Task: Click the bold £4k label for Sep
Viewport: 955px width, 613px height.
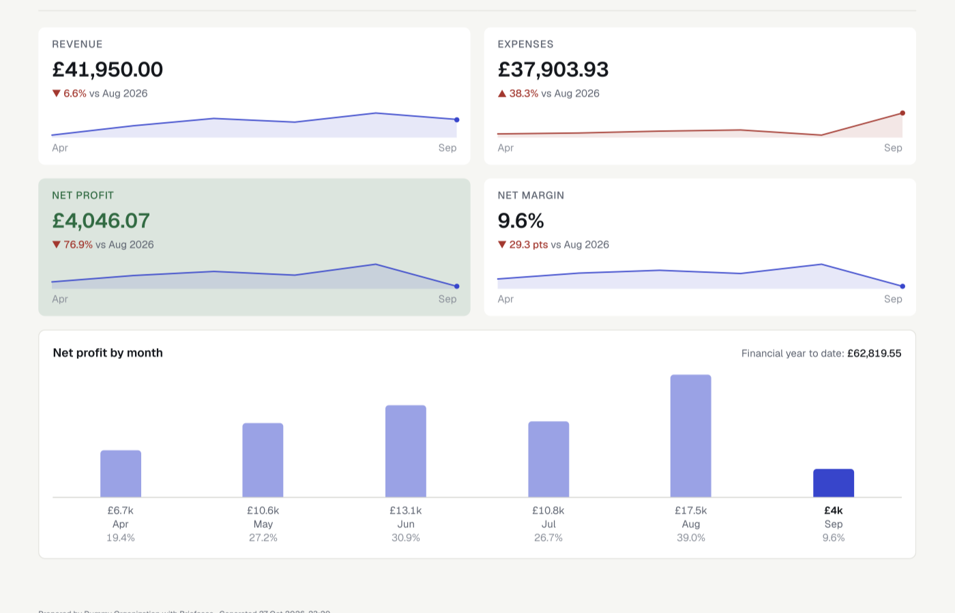Action: pos(834,510)
